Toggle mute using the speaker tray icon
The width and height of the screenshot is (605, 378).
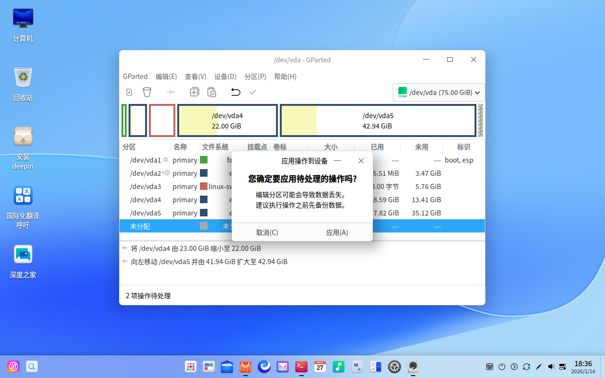point(550,367)
